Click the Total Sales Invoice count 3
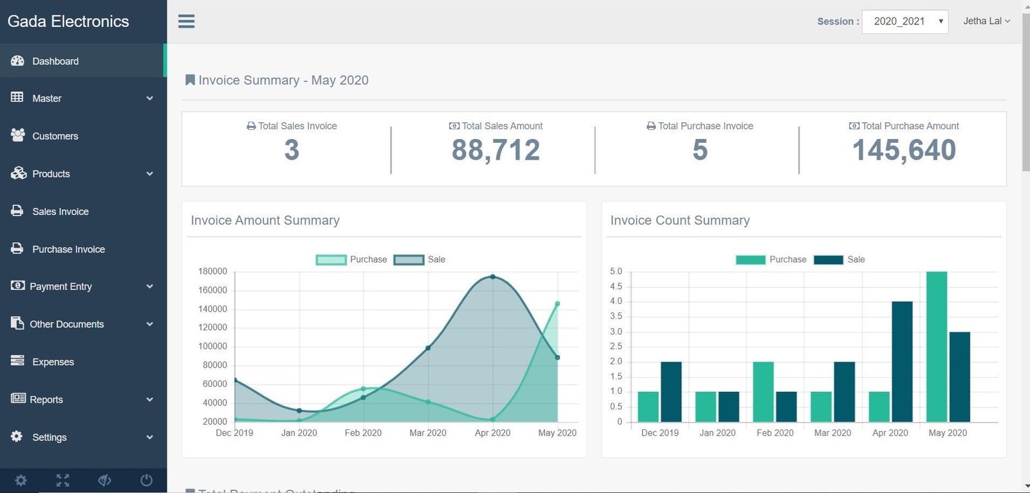1030x493 pixels. coord(292,150)
